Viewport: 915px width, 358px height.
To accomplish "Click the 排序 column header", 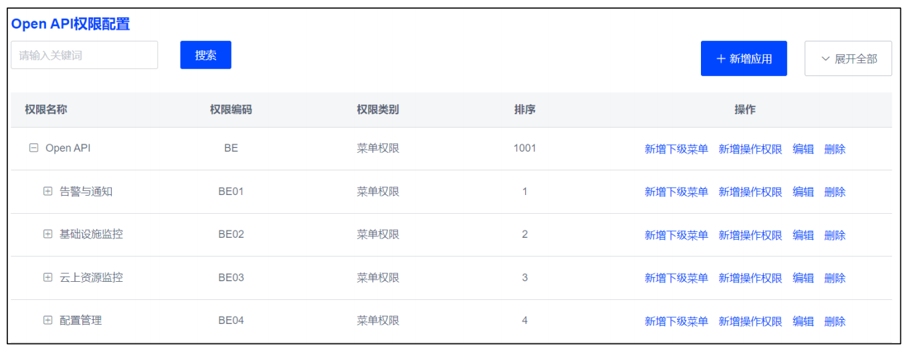I will [x=524, y=110].
